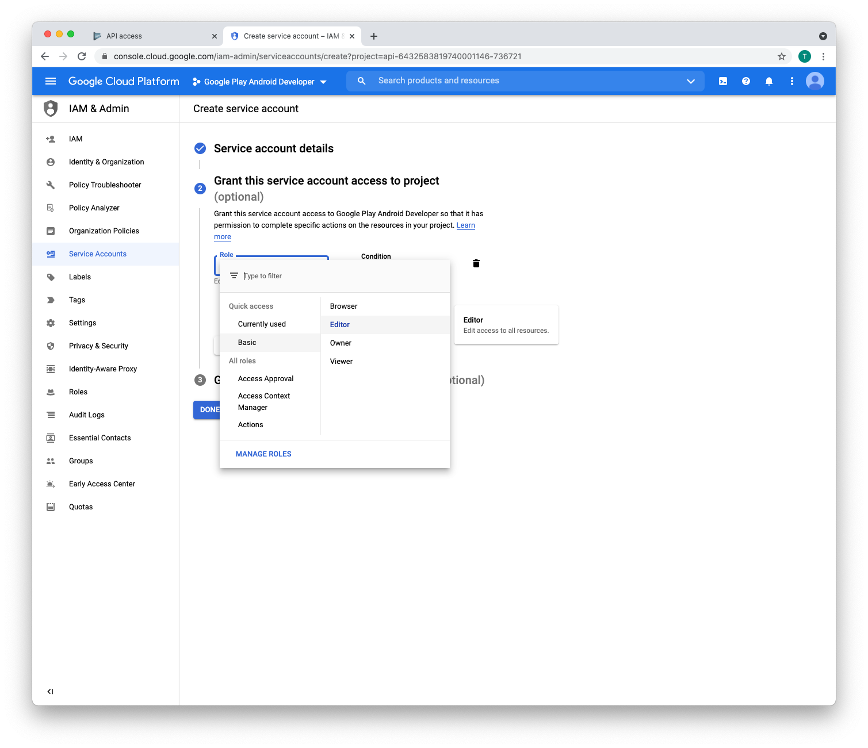Click the IAM add-person icon in sidebar

pos(51,139)
